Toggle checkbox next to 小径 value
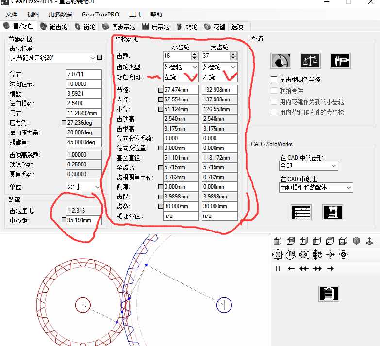 pyautogui.click(x=161, y=109)
